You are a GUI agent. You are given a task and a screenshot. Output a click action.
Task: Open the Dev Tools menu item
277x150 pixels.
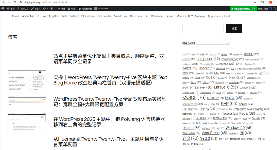[x=136, y=16]
